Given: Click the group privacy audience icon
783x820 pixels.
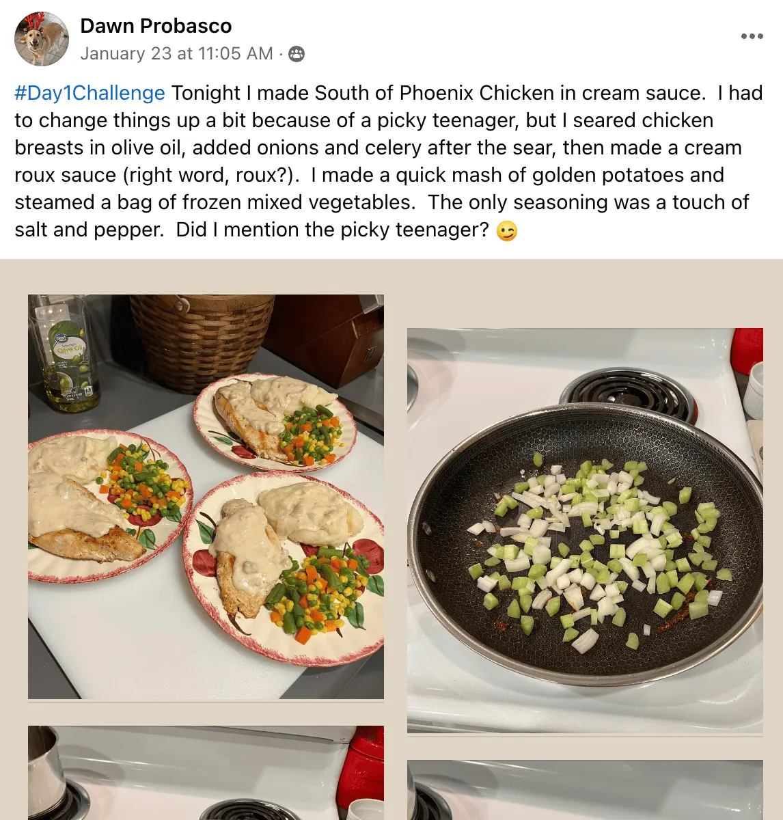Looking at the screenshot, I should click(297, 54).
